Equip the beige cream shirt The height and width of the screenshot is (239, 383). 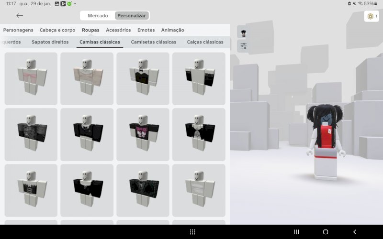pyautogui.click(x=87, y=78)
